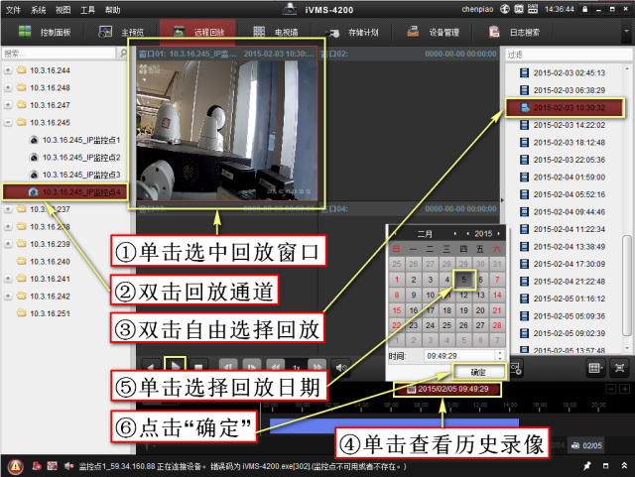
Task: Click the alarm warning icon in status bar
Action: point(16,466)
